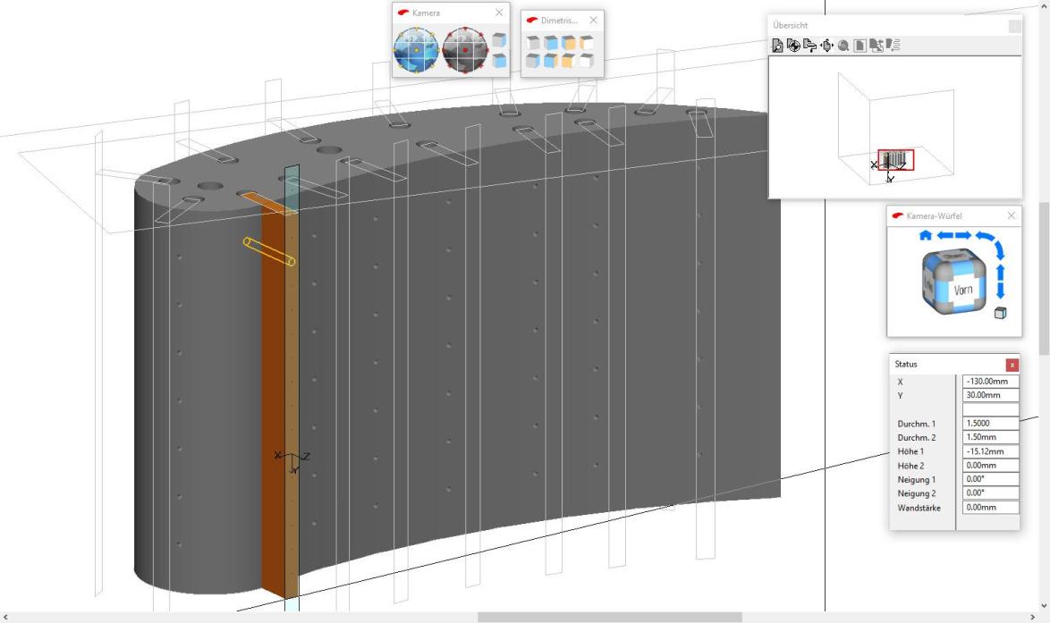Screen dimensions: 1050x623
Task: Click the blue globe camera rotation control
Action: [416, 50]
